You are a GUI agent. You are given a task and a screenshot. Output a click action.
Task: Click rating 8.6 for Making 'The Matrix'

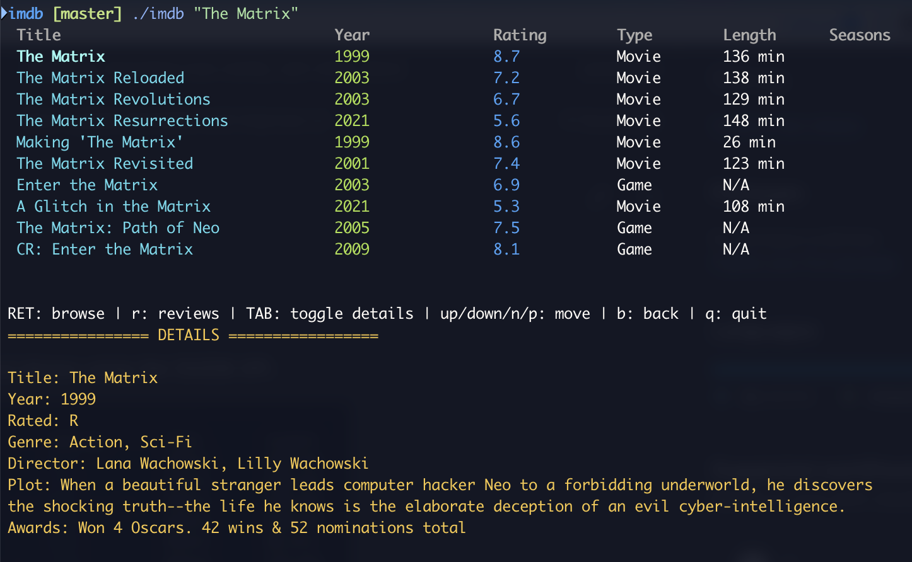506,142
